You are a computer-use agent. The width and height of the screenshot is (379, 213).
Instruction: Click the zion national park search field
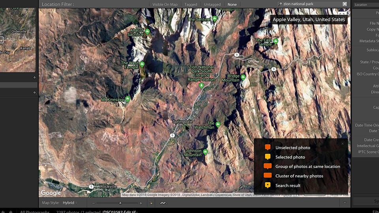click(312, 4)
